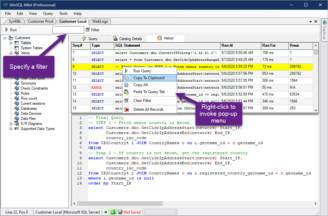
Task: Select the Customer Local tab
Action: tap(73, 21)
